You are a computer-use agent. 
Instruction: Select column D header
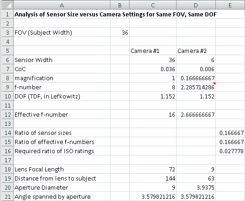(196, 5)
